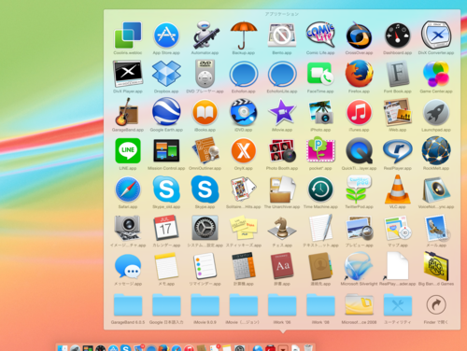
Task: Open TwitterPod.app
Action: pyautogui.click(x=359, y=190)
